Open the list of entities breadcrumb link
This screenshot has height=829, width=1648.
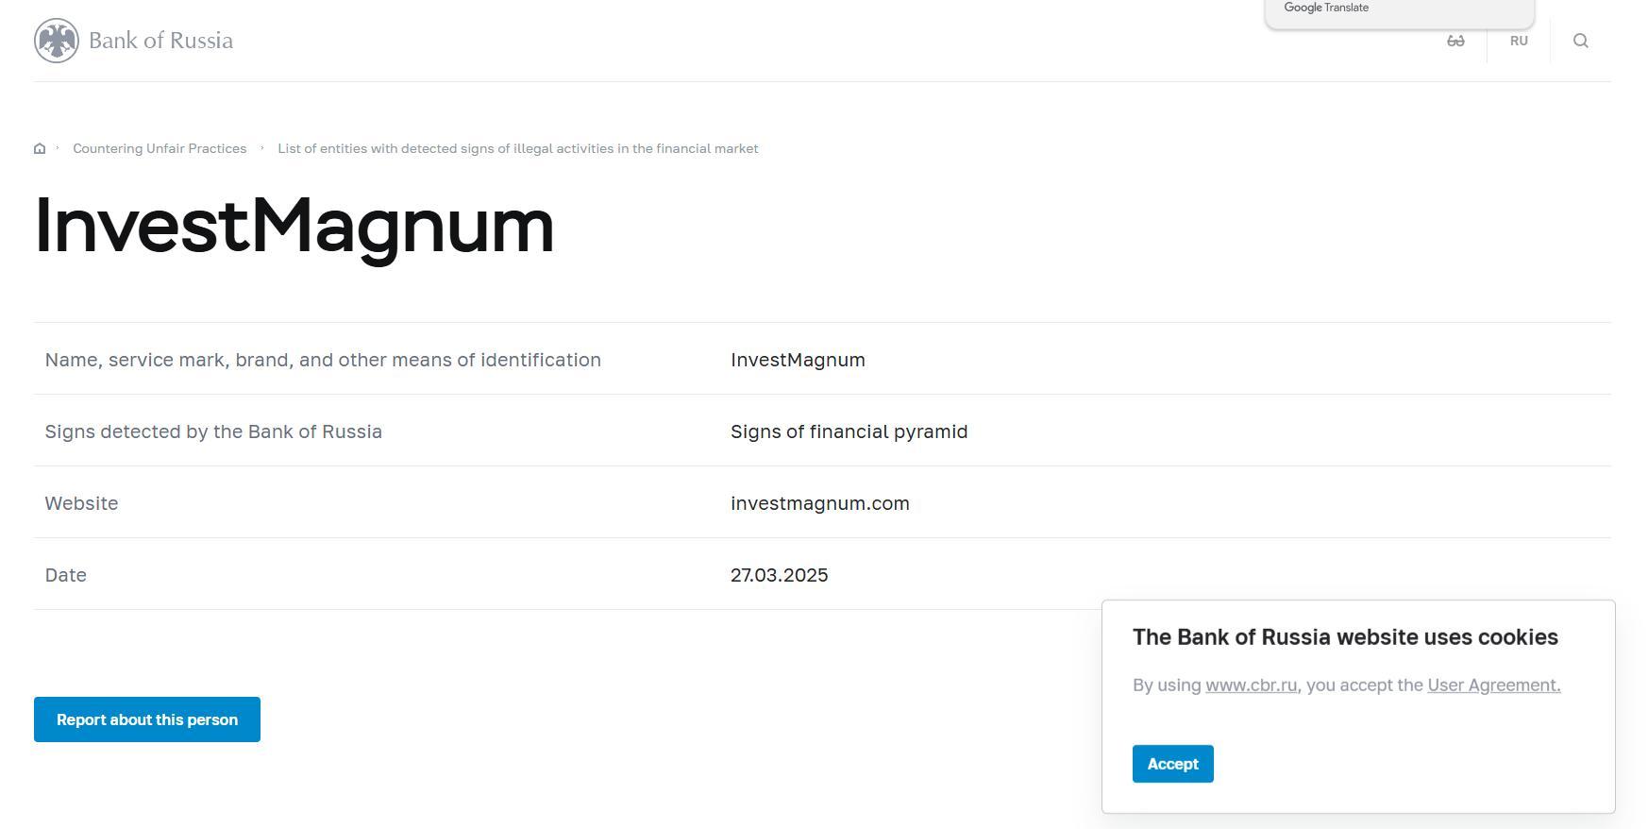click(x=517, y=148)
